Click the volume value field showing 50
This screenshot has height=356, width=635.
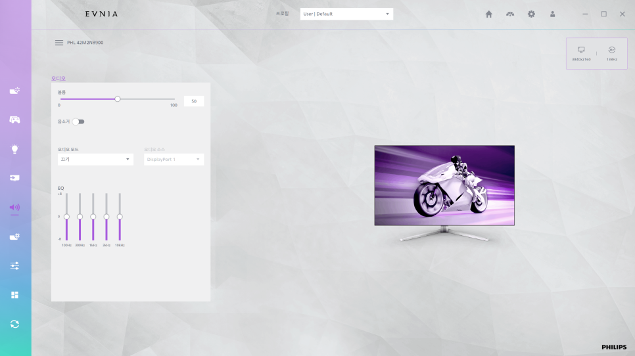194,101
